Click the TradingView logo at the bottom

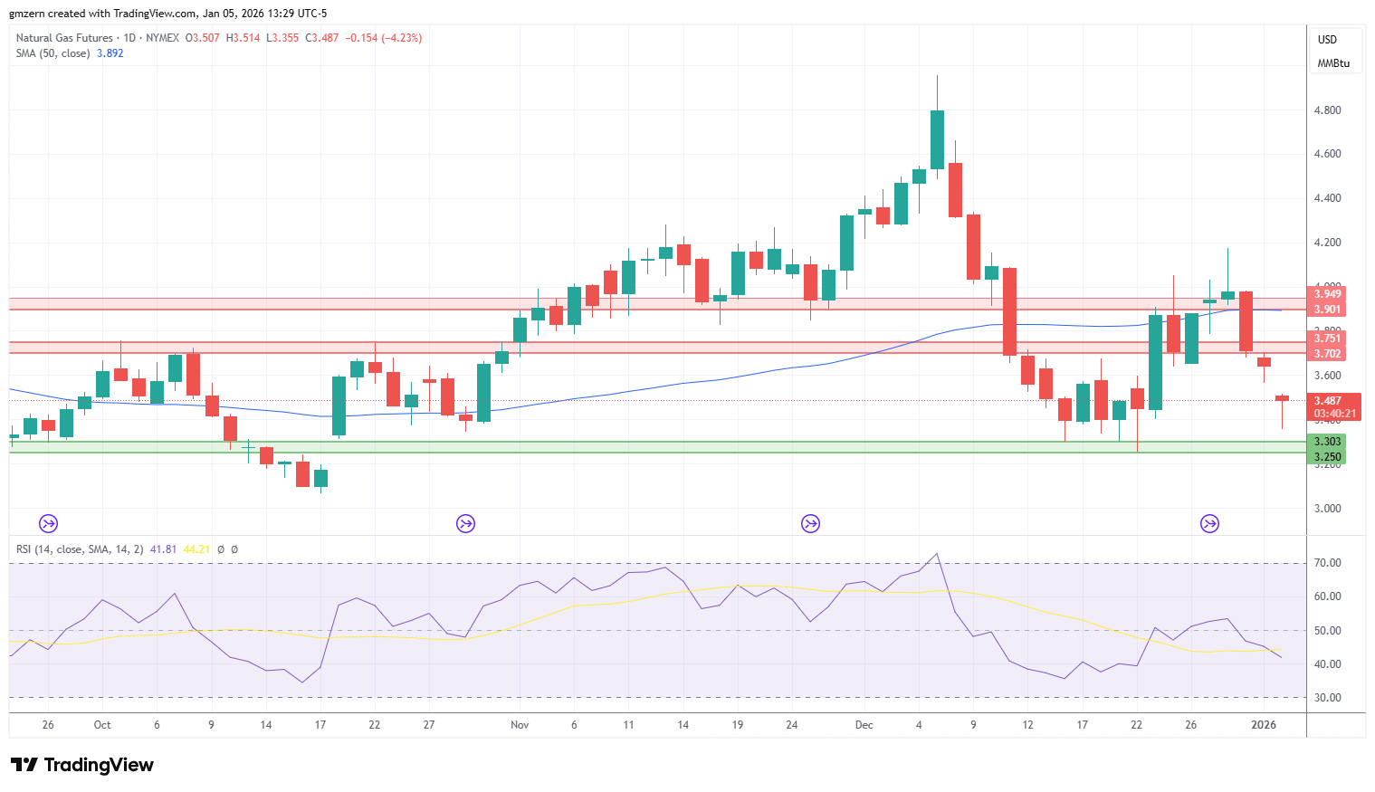click(82, 765)
